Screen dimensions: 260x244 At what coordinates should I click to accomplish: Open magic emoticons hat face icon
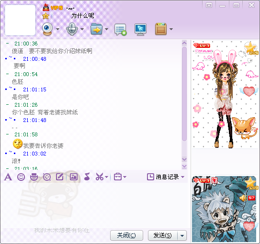click(x=34, y=177)
